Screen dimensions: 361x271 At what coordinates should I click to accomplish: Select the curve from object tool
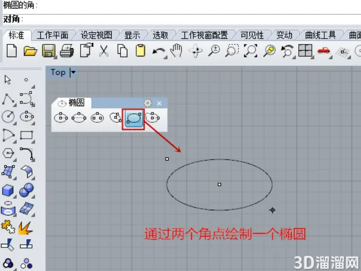tap(8, 208)
